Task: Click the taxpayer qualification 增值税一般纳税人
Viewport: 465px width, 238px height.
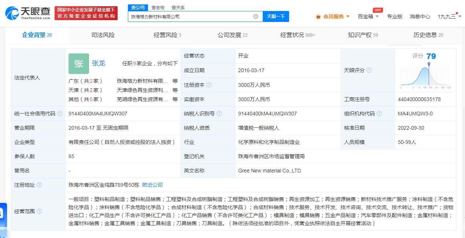Action: [x=259, y=128]
